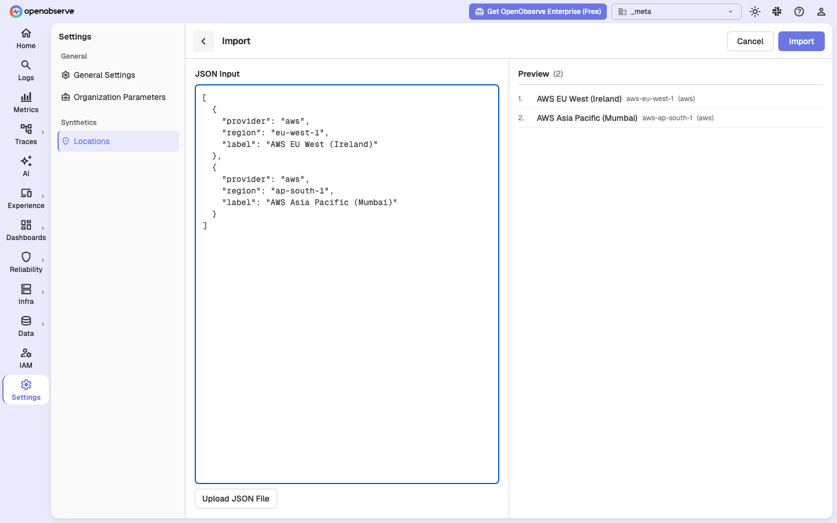Open the Reliability section
This screenshot has width=837, height=523.
click(x=26, y=263)
